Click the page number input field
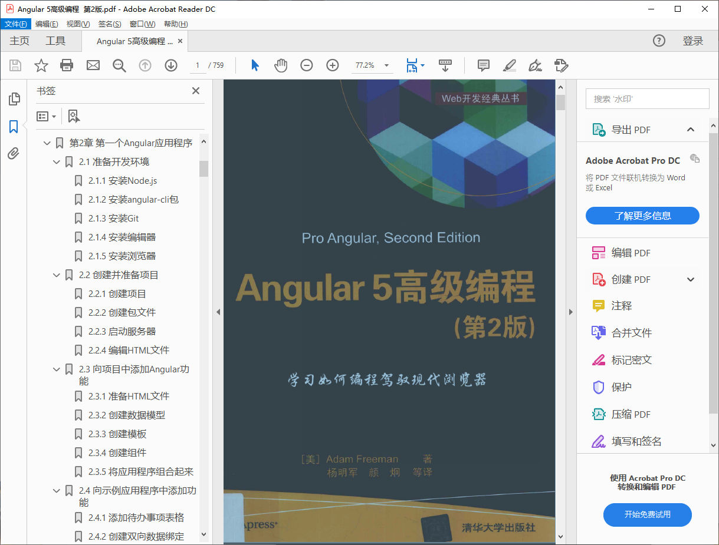Viewport: 719px width, 545px height. click(x=198, y=65)
